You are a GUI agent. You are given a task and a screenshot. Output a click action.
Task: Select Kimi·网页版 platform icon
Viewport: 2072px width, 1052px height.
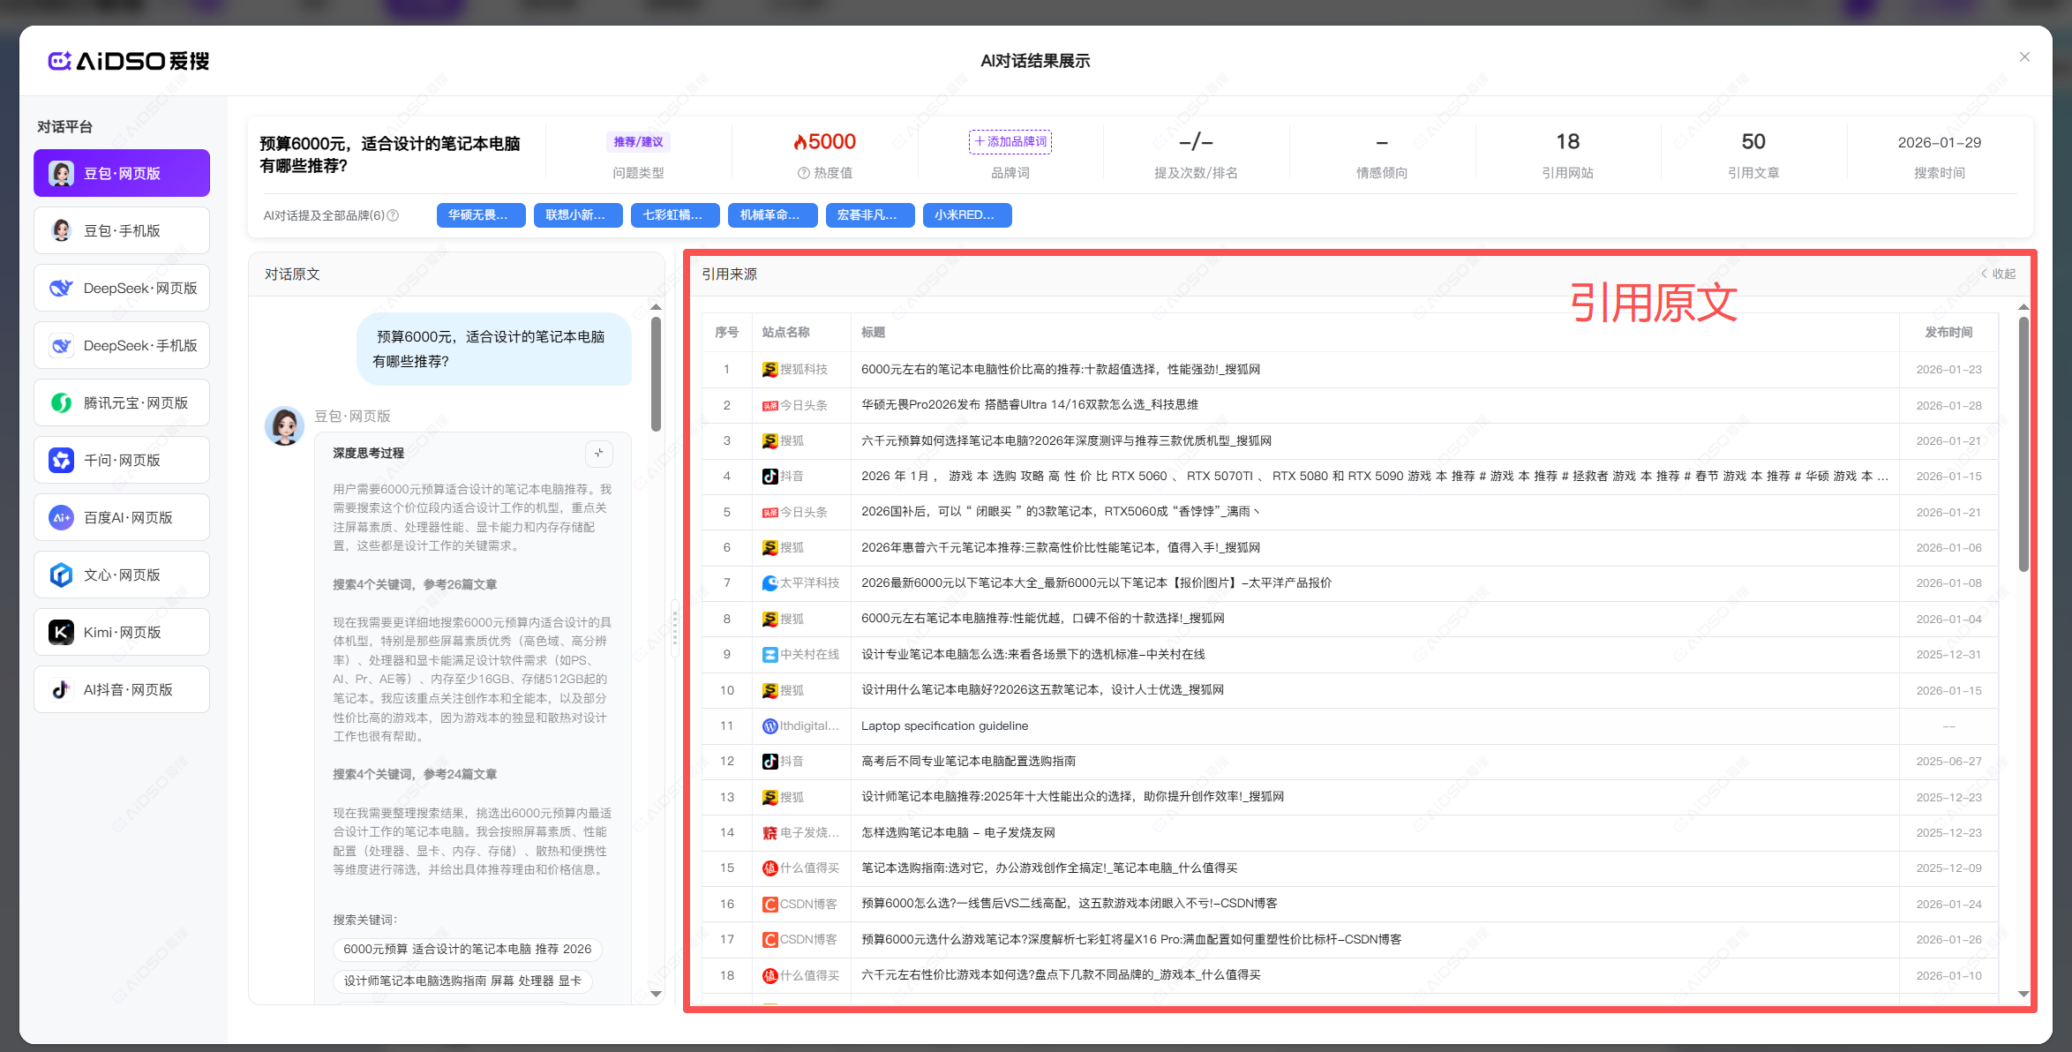point(61,632)
